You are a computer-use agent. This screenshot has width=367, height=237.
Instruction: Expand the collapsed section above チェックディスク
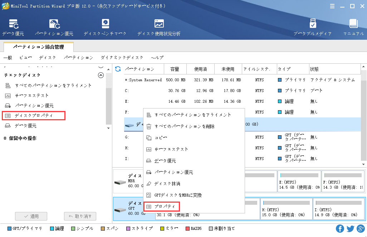[x=101, y=67]
